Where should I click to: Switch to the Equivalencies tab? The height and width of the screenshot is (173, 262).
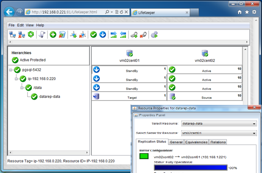196,142
